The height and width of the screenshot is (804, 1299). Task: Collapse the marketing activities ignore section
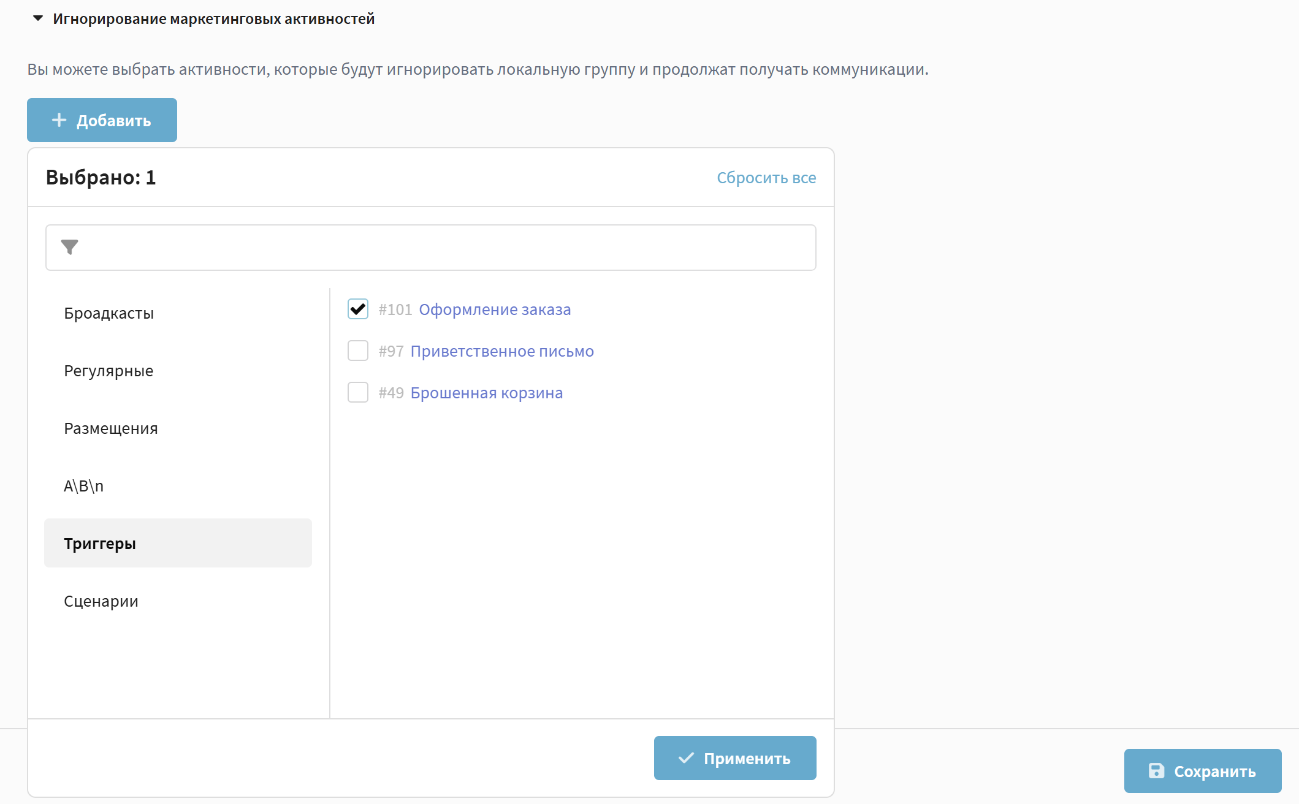[x=38, y=18]
